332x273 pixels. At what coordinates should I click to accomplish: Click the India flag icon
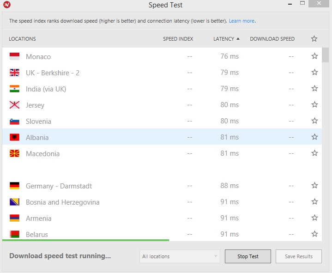[x=14, y=89]
